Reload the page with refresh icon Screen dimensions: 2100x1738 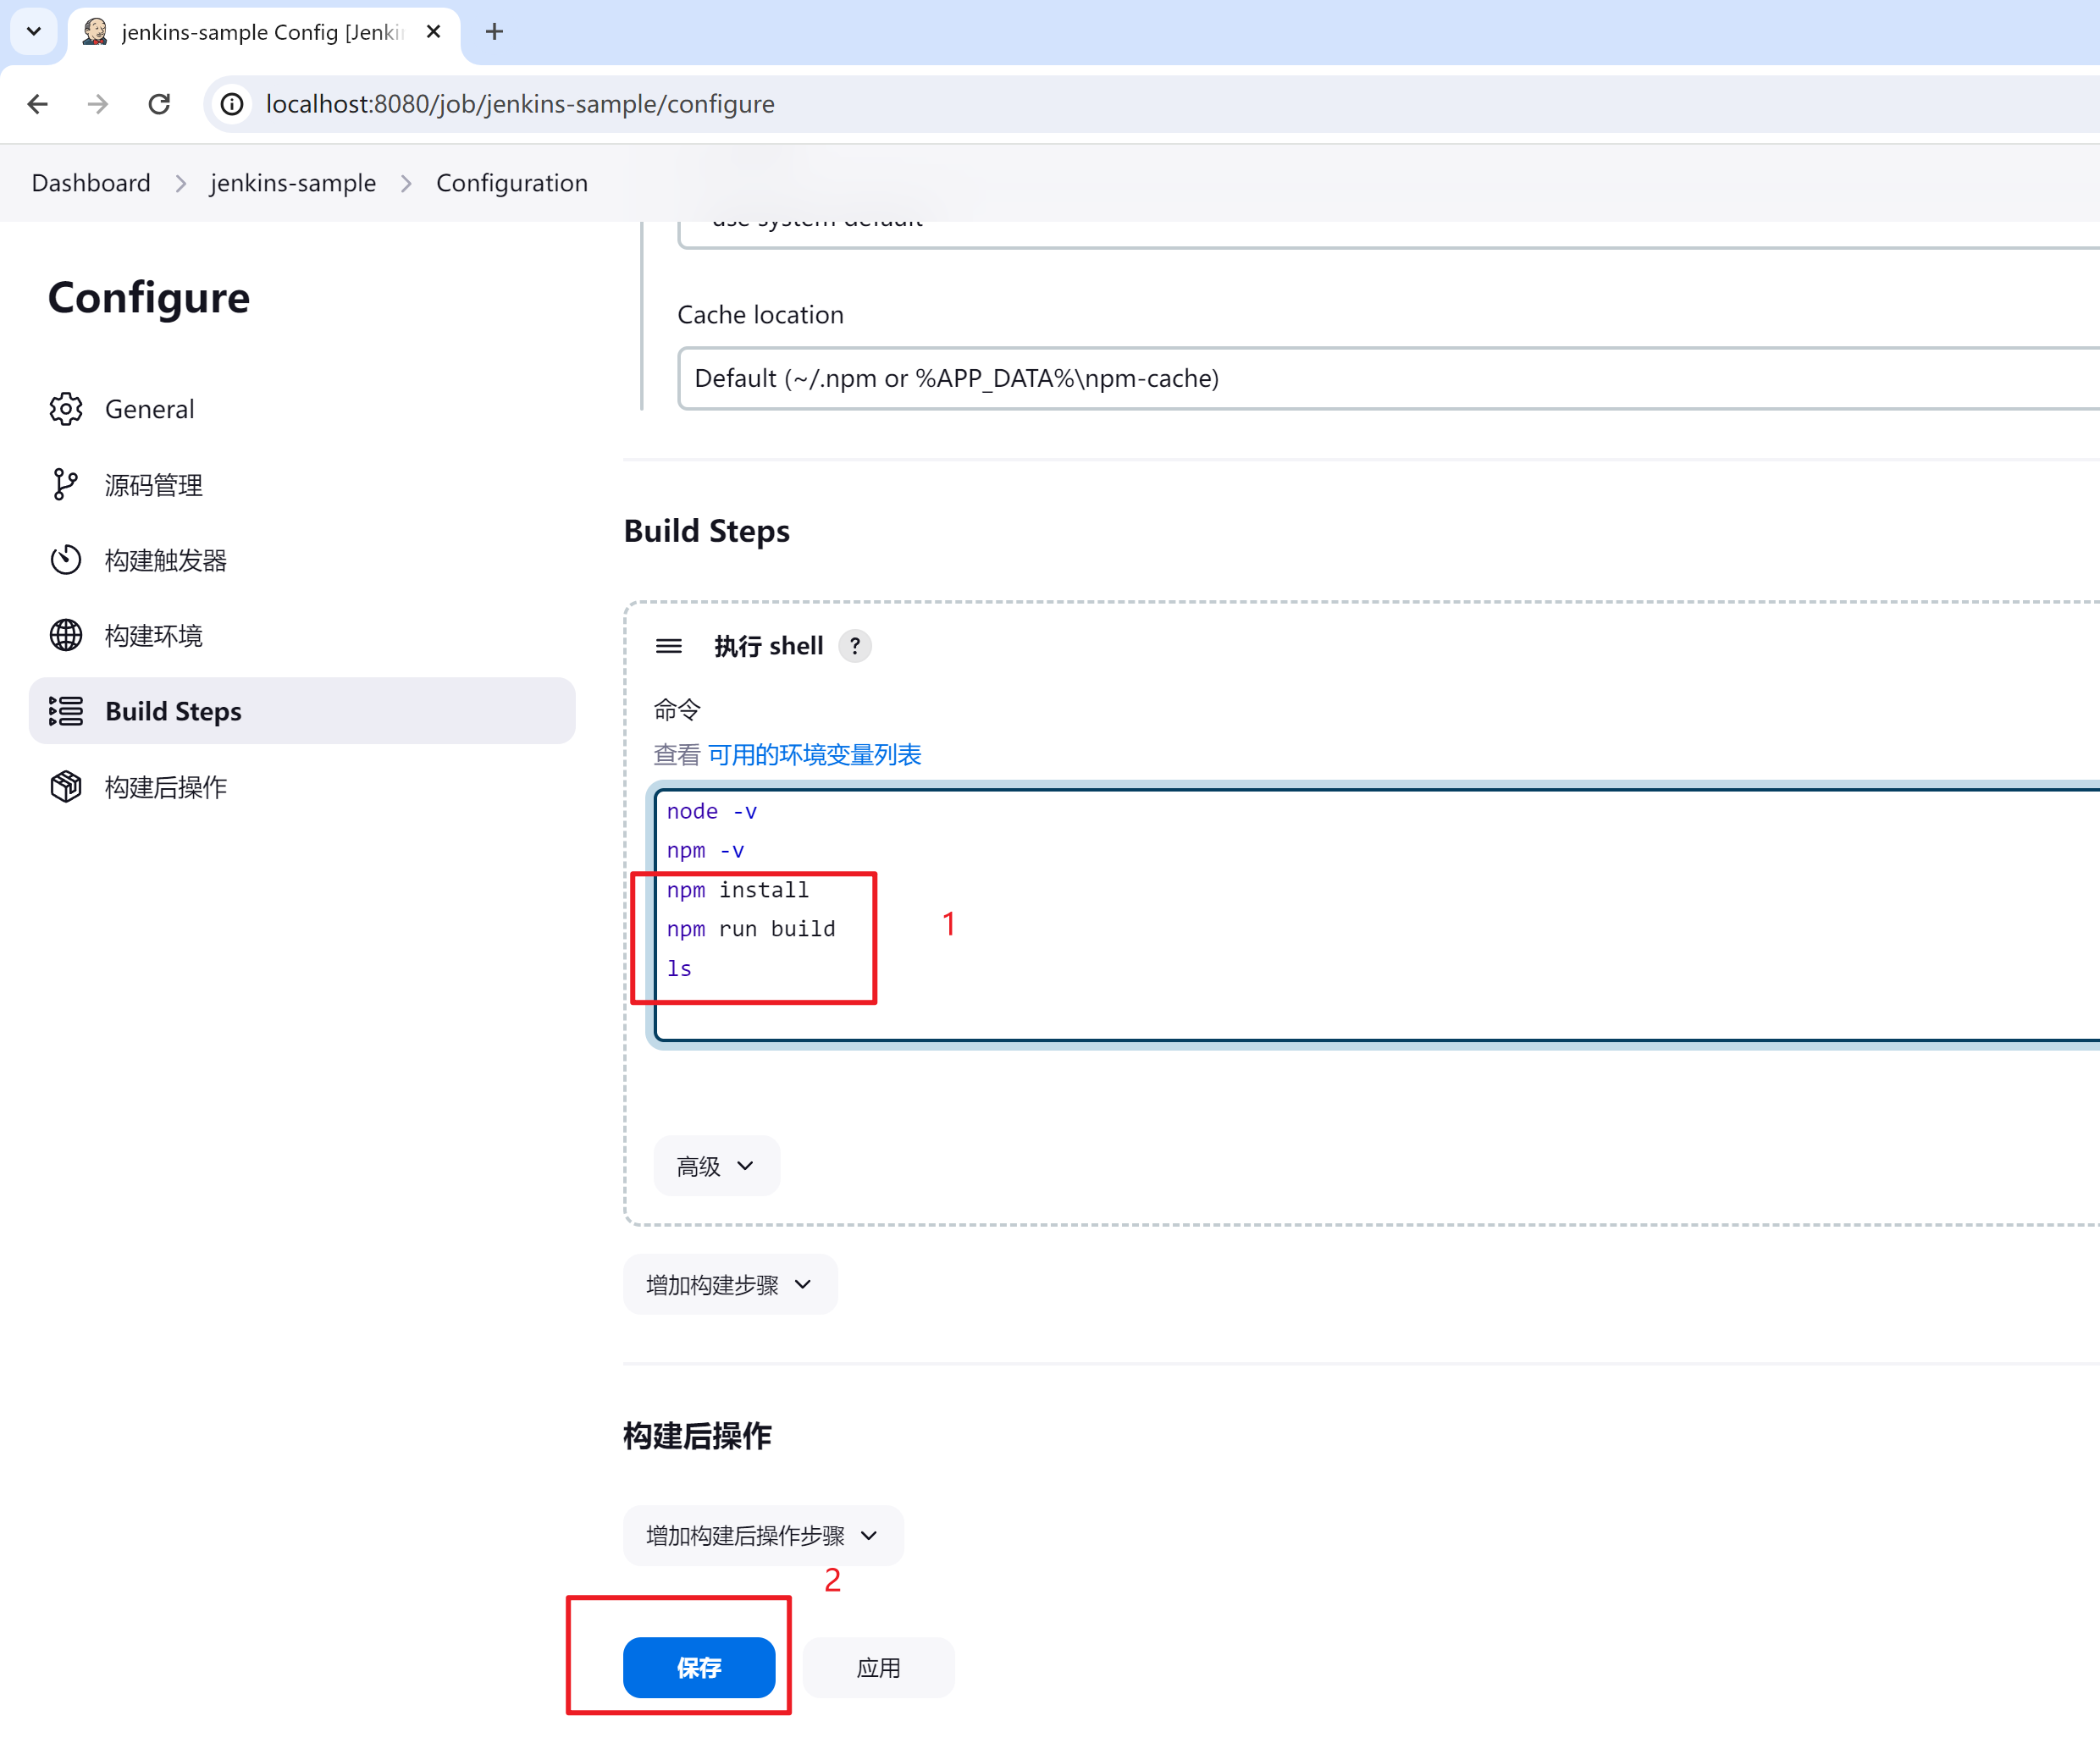tap(159, 104)
